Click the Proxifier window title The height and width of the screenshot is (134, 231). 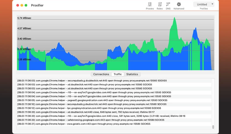(x=37, y=5)
